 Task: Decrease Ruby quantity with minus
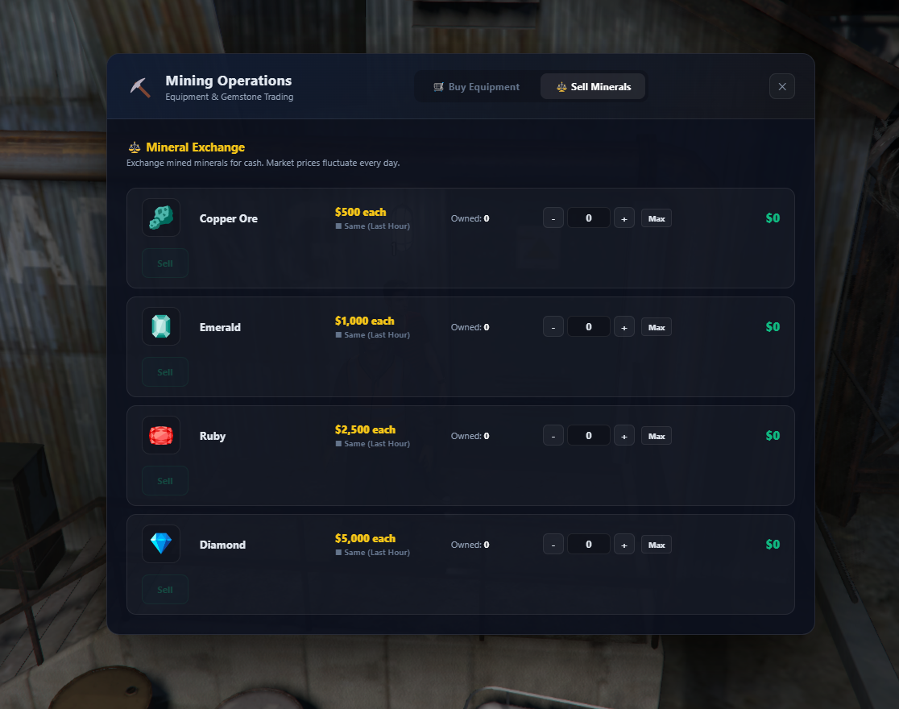click(x=553, y=436)
